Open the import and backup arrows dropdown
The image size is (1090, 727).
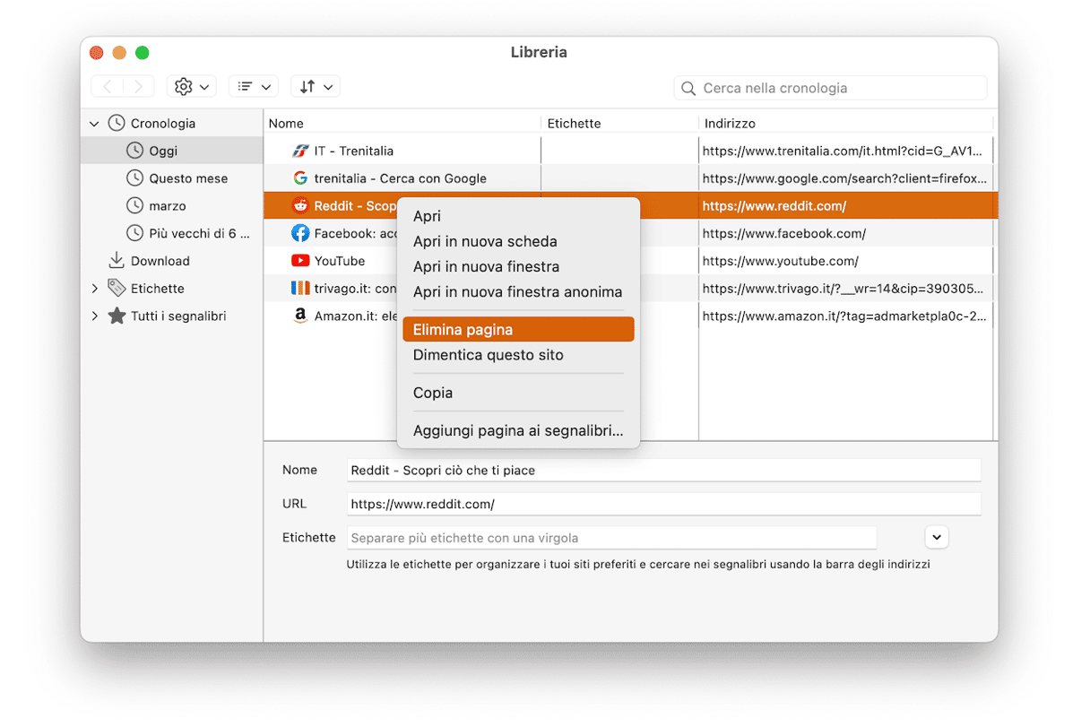click(x=316, y=87)
